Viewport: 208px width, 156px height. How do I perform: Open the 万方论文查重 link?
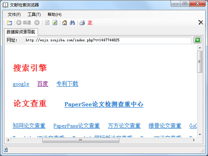tap(124, 126)
